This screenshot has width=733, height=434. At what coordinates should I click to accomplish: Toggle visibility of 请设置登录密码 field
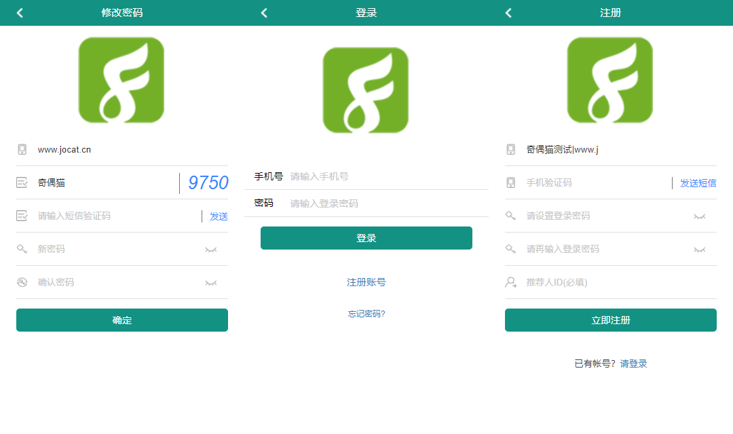tap(699, 217)
